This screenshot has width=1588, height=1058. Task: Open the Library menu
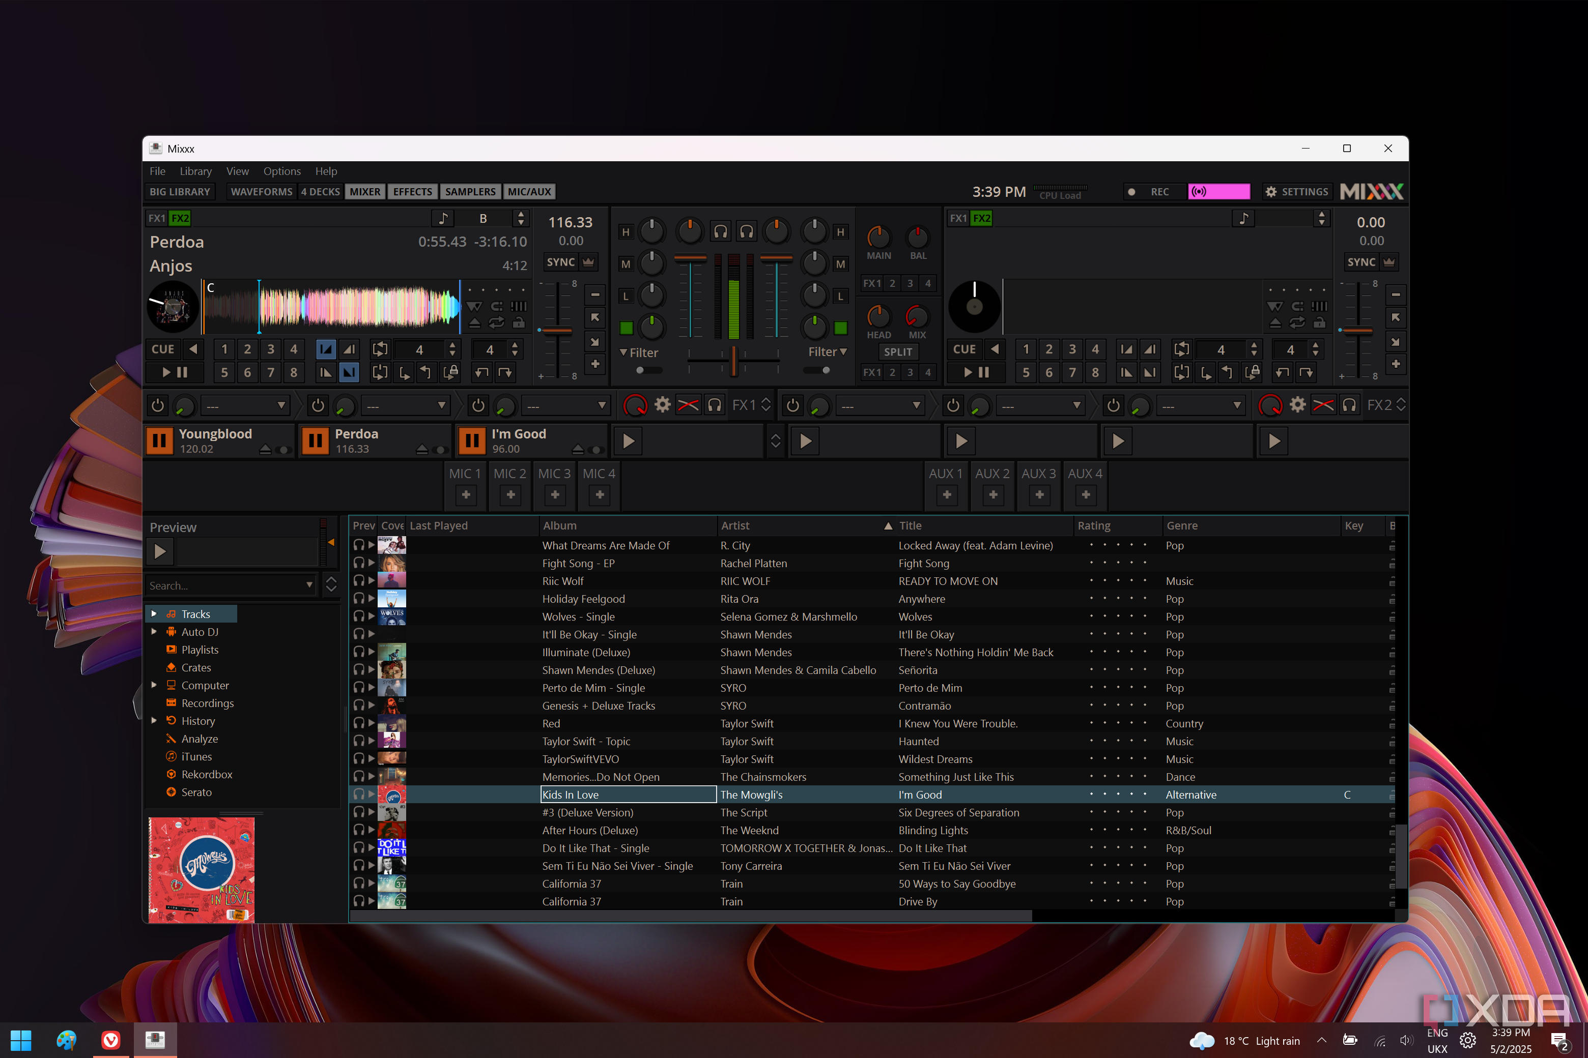(x=196, y=171)
